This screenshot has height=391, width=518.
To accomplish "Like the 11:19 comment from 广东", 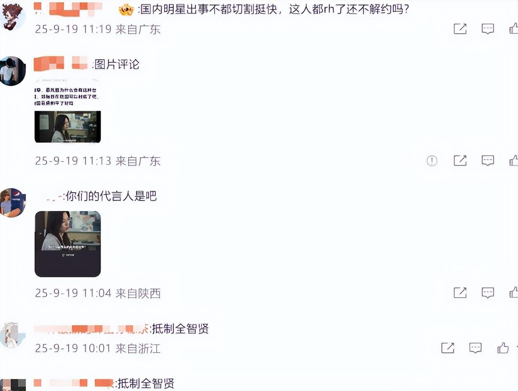I will coord(514,29).
